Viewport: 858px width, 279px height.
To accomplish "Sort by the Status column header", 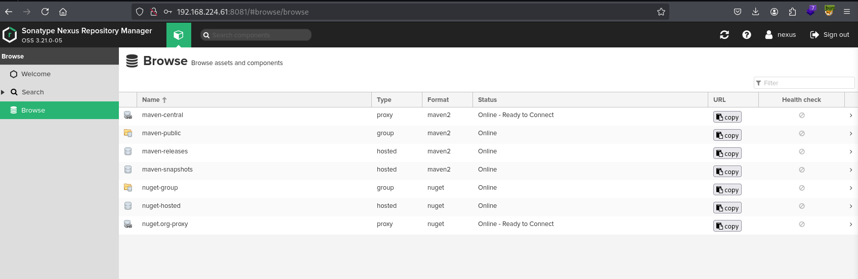I will click(590, 100).
